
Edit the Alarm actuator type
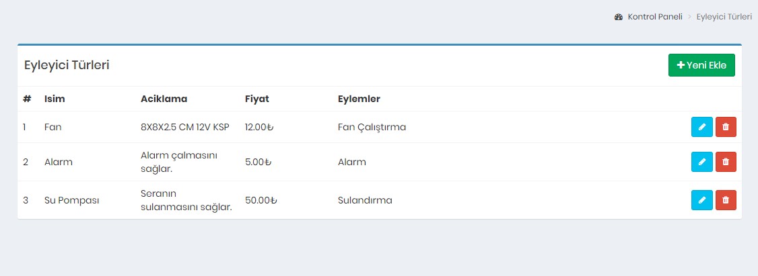pyautogui.click(x=701, y=162)
